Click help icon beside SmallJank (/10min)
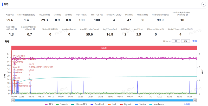The height and width of the screenshot is (106, 208). point(187,15)
